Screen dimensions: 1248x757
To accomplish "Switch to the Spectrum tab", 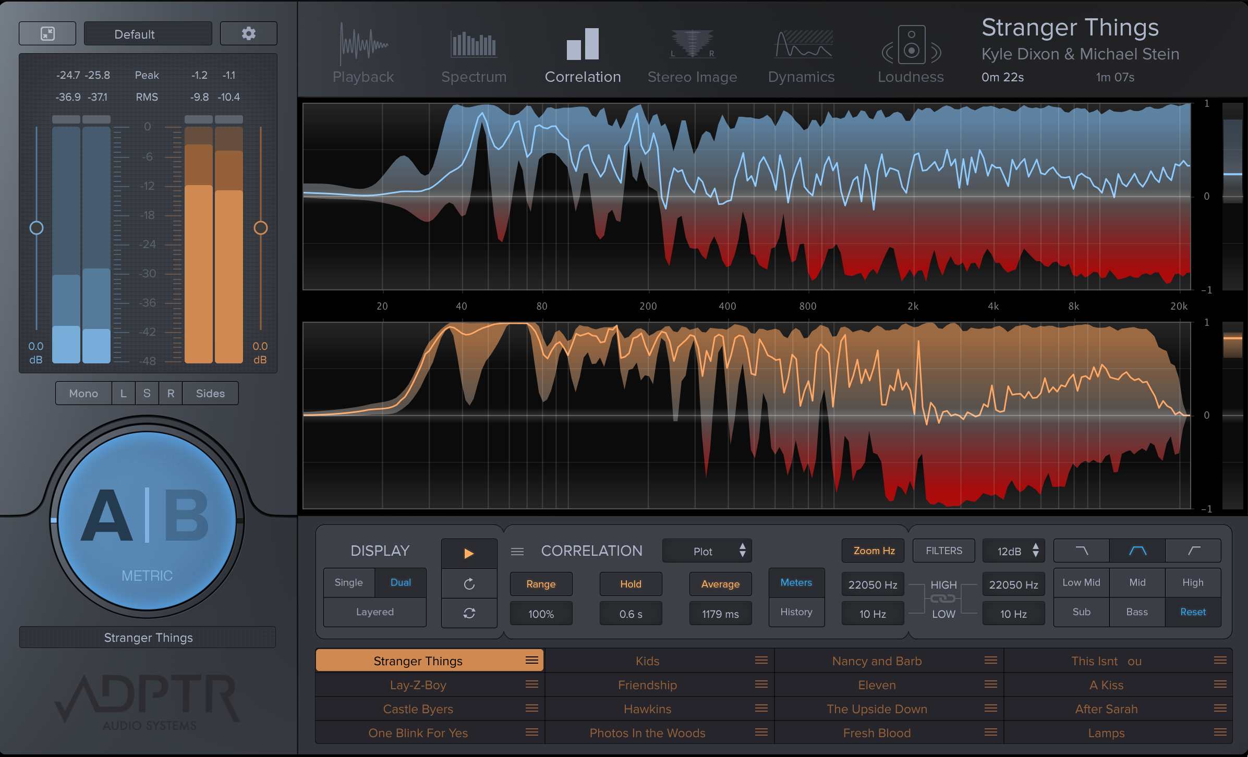I will [x=474, y=54].
